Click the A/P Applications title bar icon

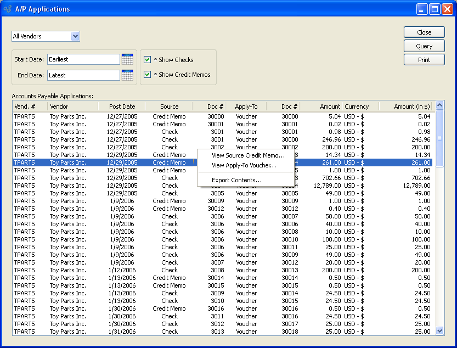coord(8,9)
